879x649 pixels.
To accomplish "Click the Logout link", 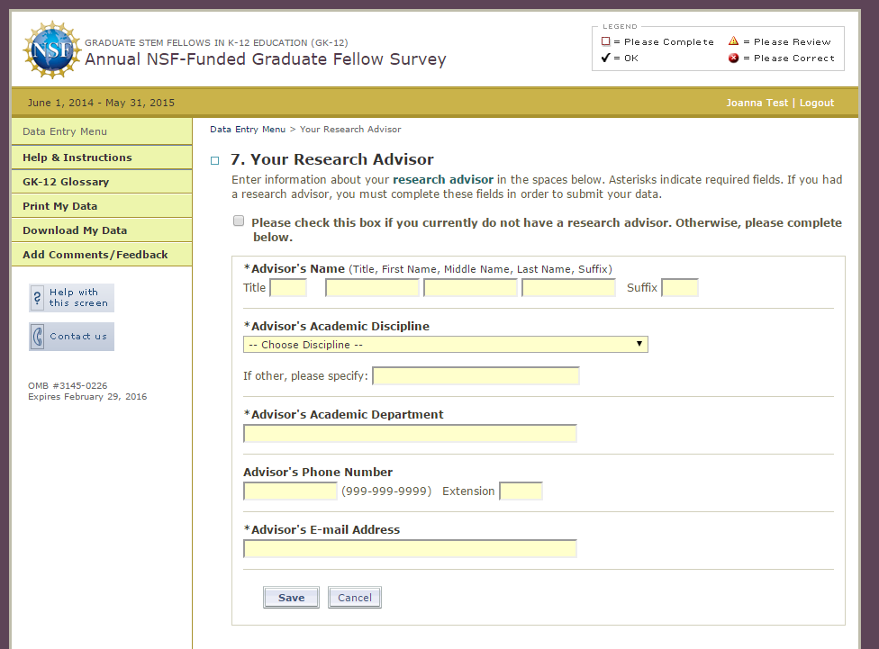I will coord(817,103).
